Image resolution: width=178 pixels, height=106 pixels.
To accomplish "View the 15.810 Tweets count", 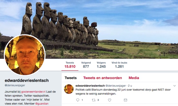I will tap(70, 65).
